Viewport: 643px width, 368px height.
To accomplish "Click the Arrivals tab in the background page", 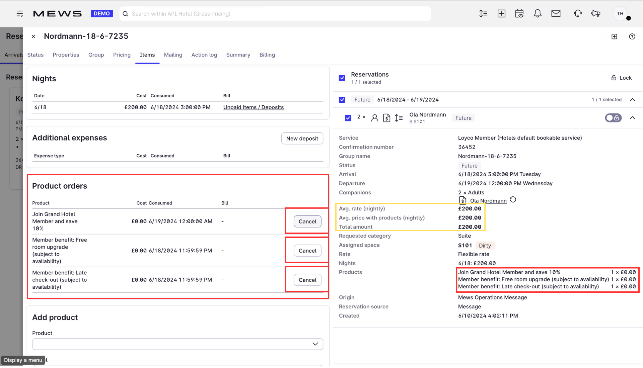I will click(x=13, y=55).
